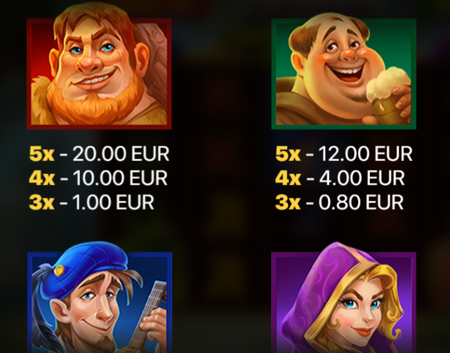Screen dimensions: 450x353
Task: Select the 5x - 12.00 EUR payout line
Action: [x=344, y=154]
